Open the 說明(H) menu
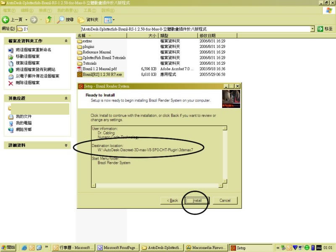Viewport: 336px width, 252px height. coord(108,10)
